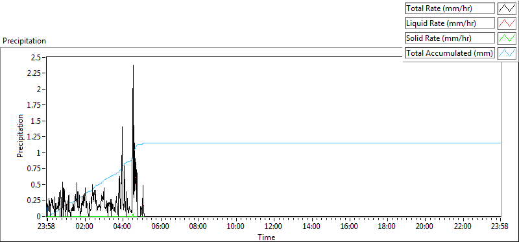519x242 pixels.
Task: Click the Solid Rate green line icon
Action: point(507,38)
